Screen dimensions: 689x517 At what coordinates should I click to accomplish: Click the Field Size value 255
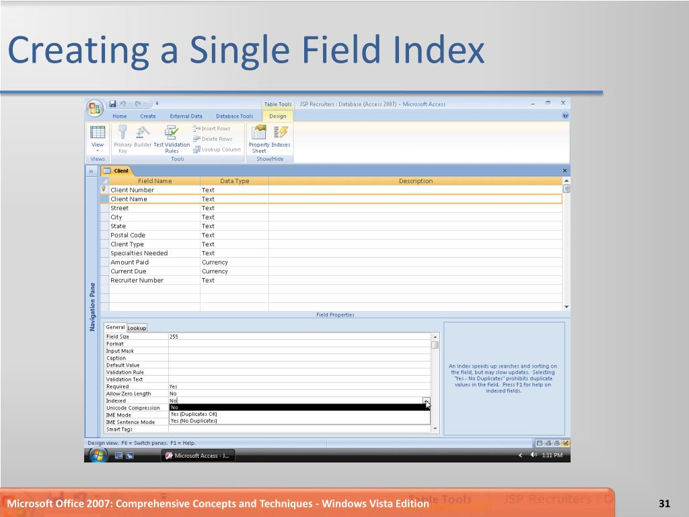click(x=299, y=337)
